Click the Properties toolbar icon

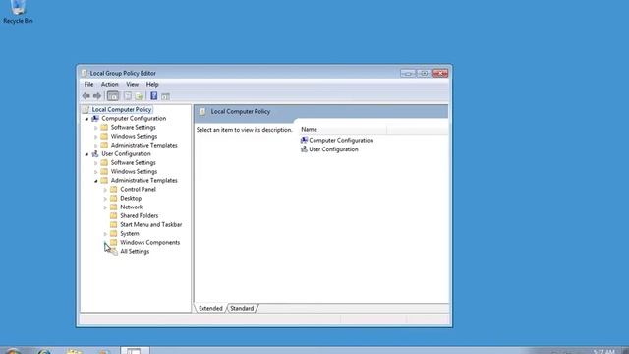coord(128,96)
